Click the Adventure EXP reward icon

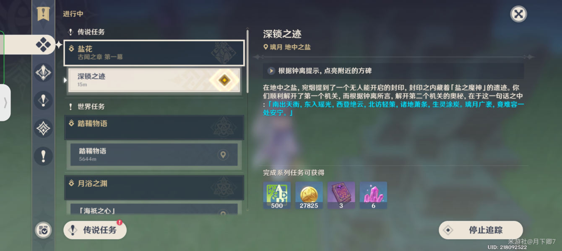[x=277, y=195]
